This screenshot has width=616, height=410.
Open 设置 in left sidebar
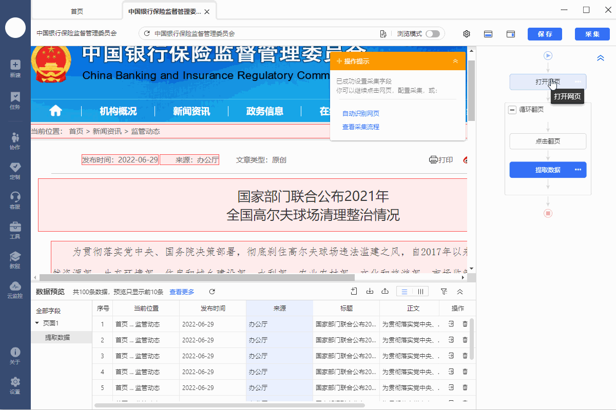(15, 385)
